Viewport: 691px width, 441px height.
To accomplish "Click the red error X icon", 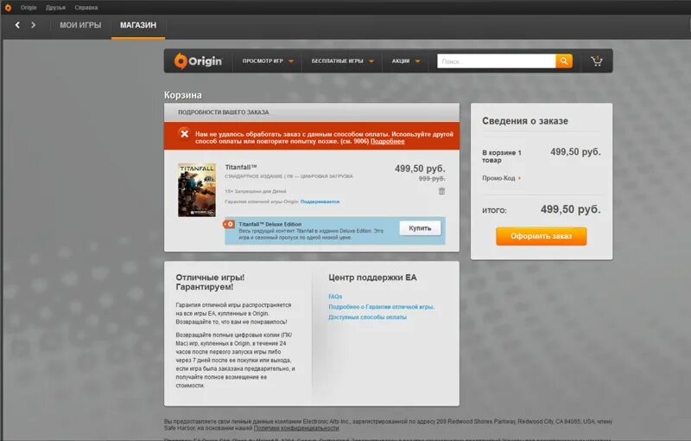I will pos(184,133).
